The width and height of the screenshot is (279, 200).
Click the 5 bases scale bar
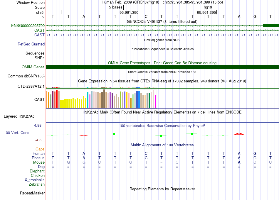(162, 7)
